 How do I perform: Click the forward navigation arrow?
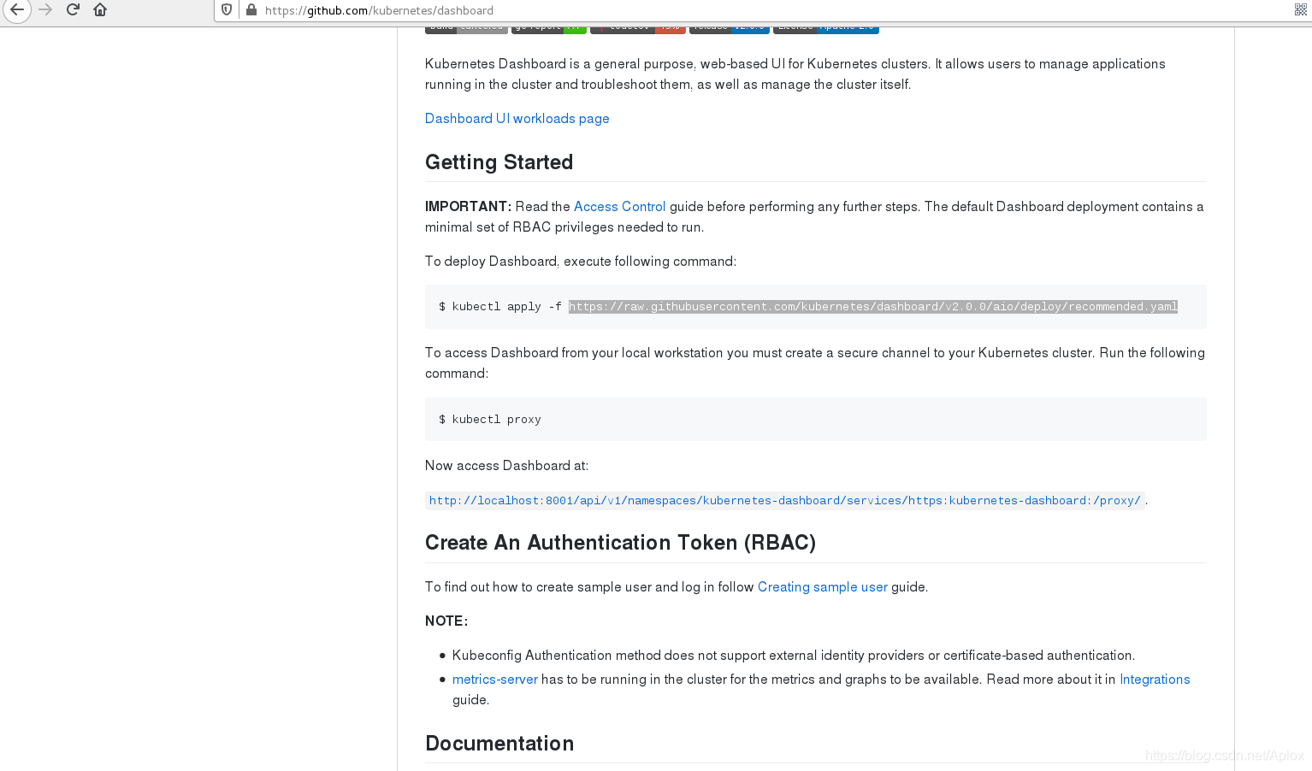[x=46, y=10]
